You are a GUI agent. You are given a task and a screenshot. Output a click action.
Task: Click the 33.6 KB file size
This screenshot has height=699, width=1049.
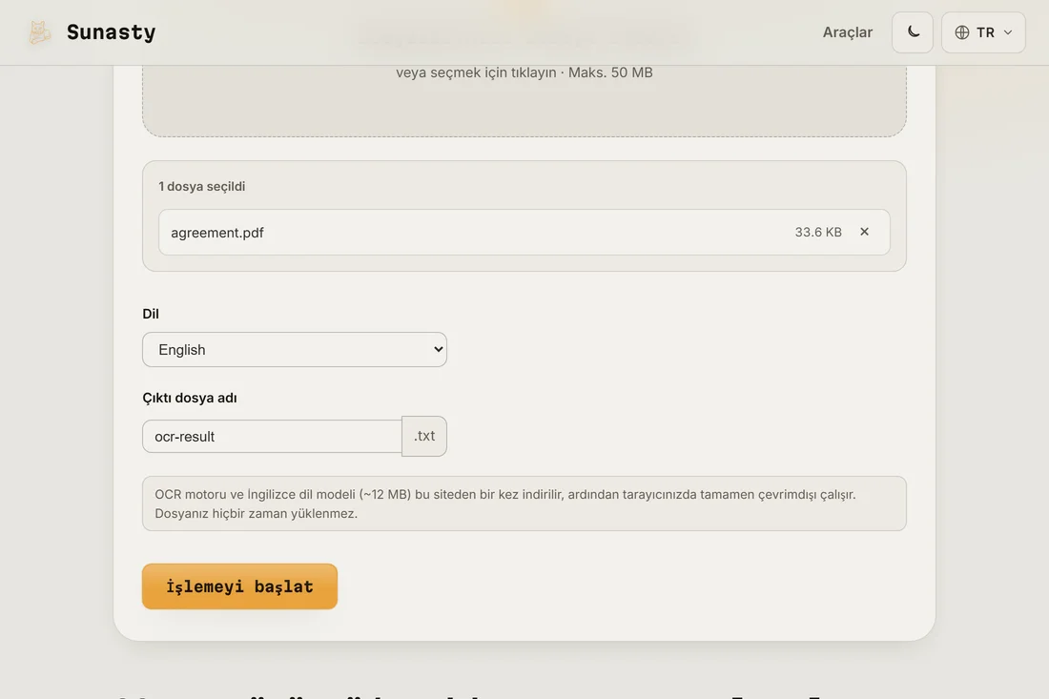pyautogui.click(x=818, y=232)
